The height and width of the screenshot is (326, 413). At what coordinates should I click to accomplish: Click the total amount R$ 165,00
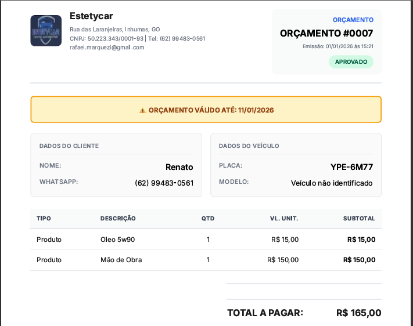pyautogui.click(x=359, y=313)
